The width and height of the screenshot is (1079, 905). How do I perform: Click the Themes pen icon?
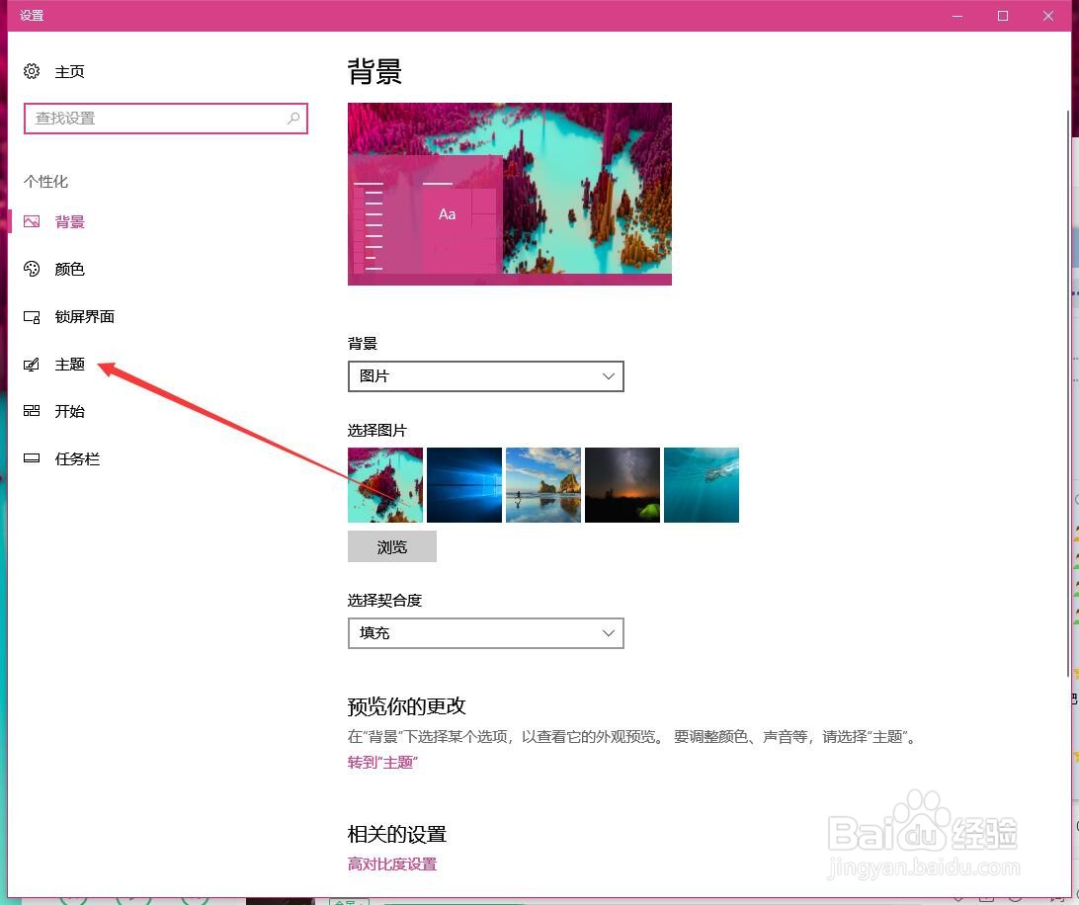point(32,364)
